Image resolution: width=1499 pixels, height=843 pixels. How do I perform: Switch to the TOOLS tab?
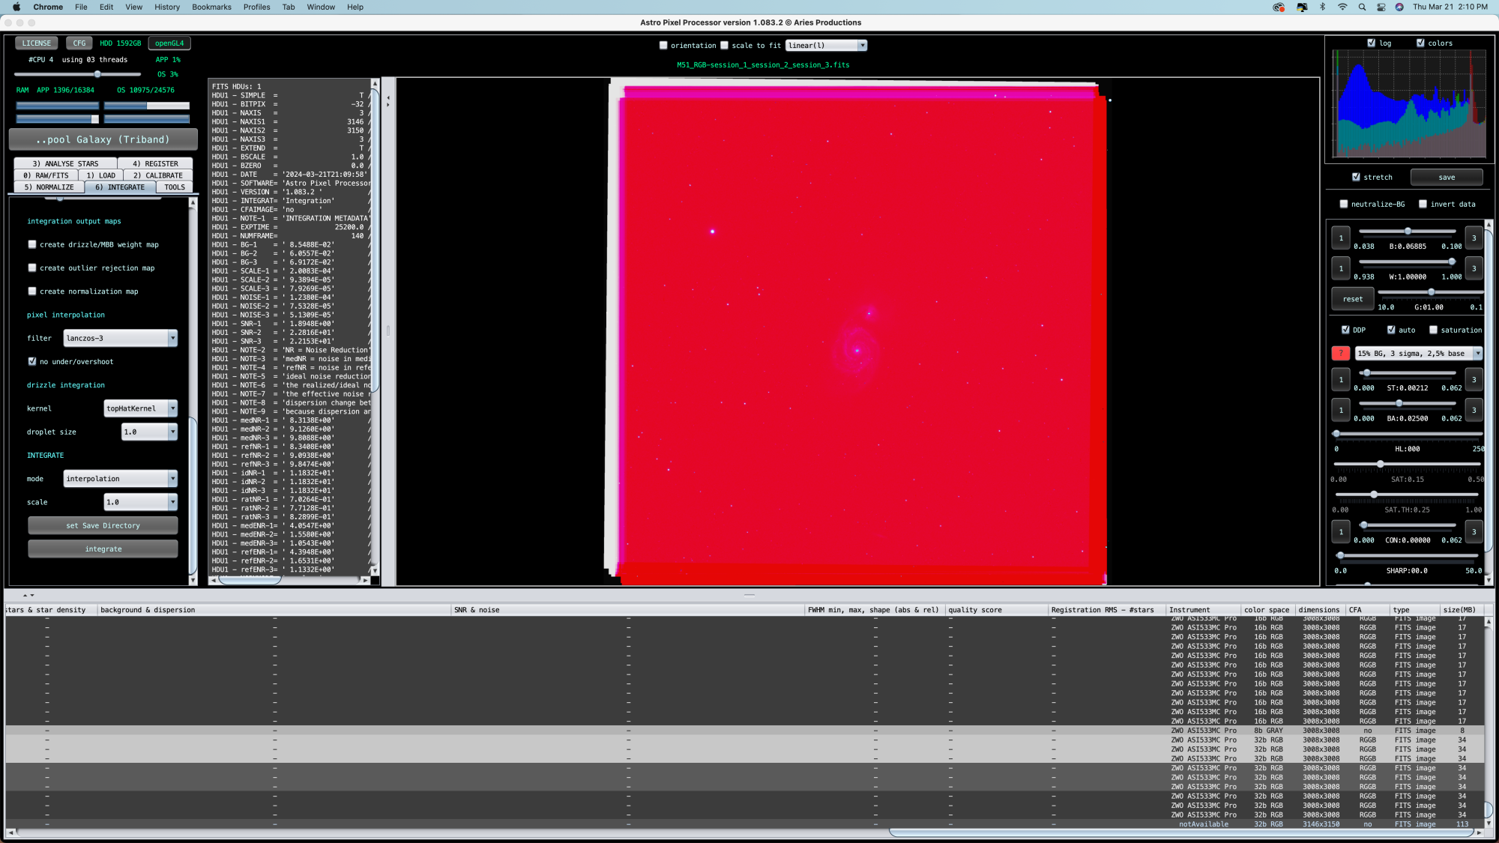[x=174, y=187]
